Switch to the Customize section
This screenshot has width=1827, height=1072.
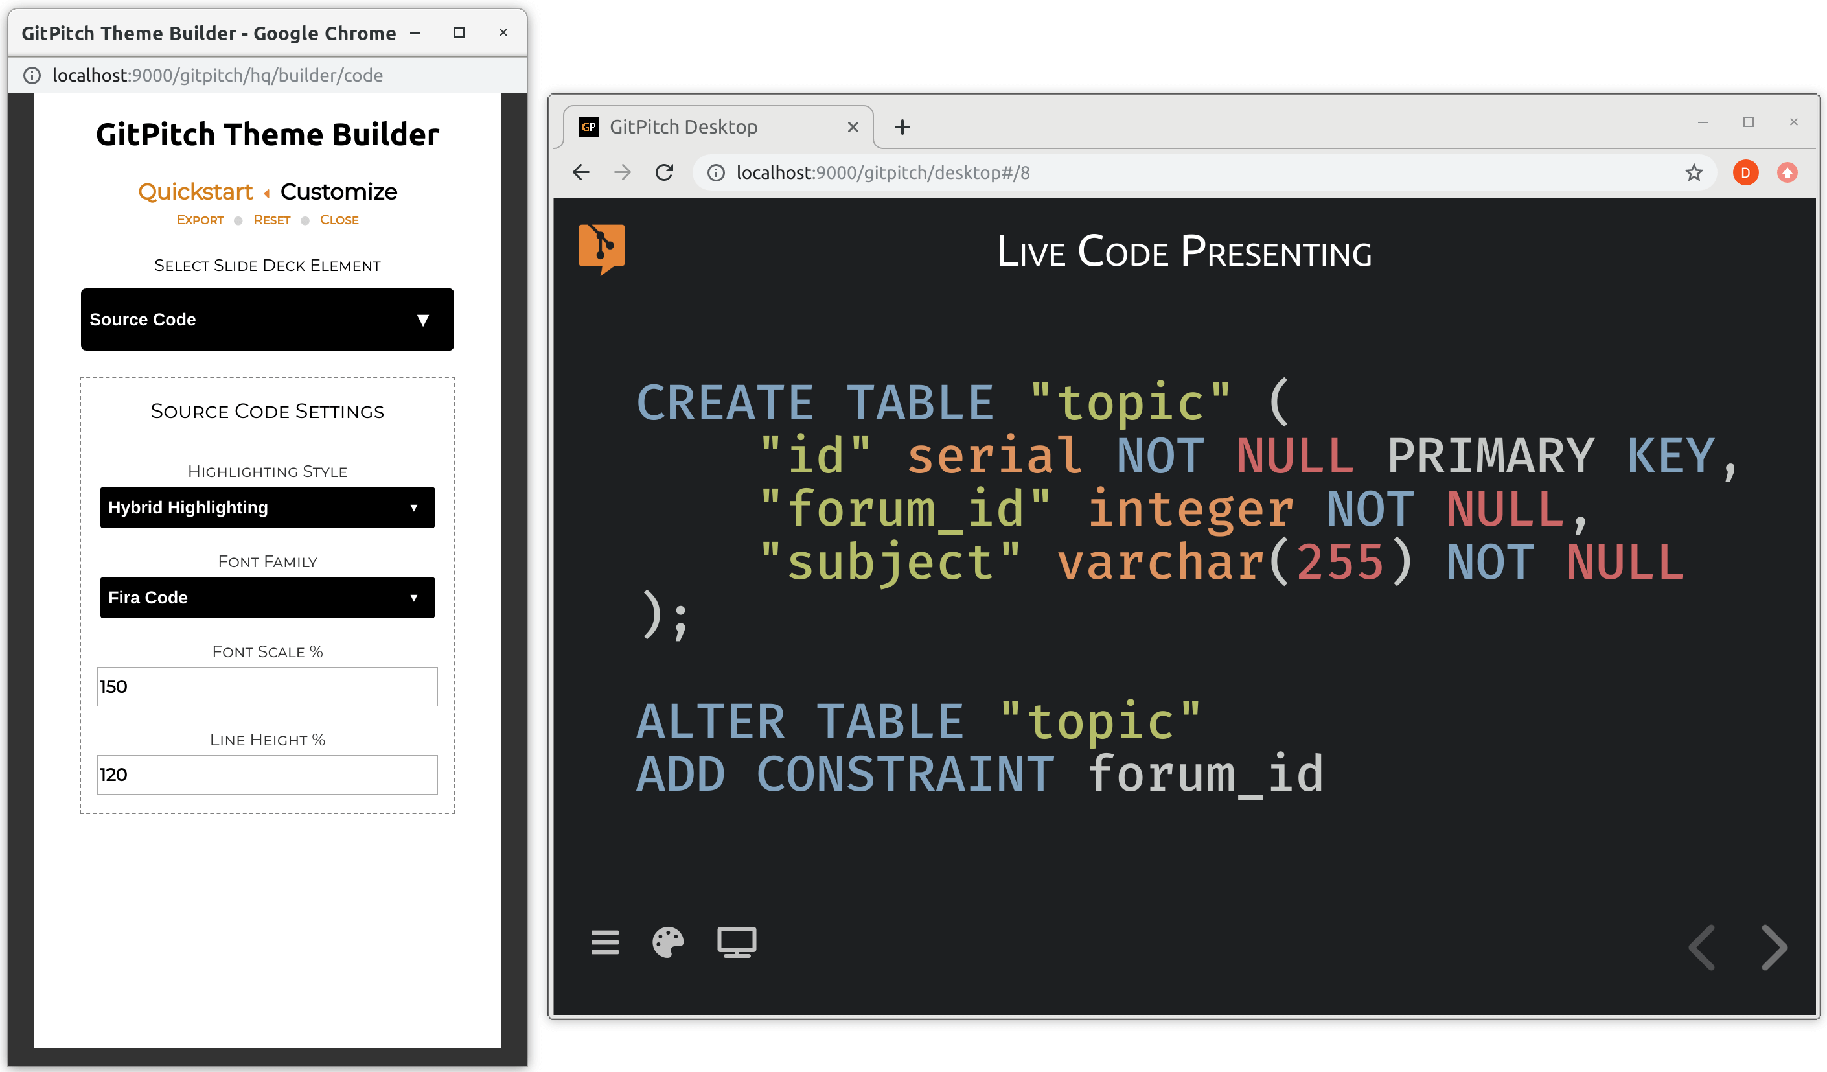(339, 191)
